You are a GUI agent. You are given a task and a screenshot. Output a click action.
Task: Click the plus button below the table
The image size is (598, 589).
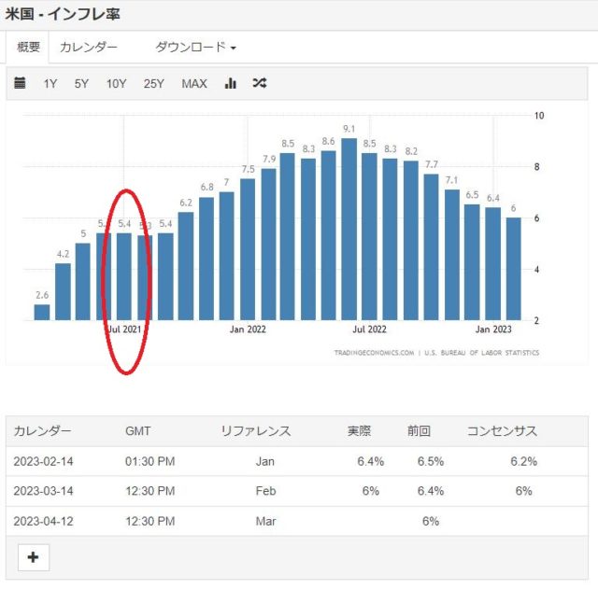(34, 557)
